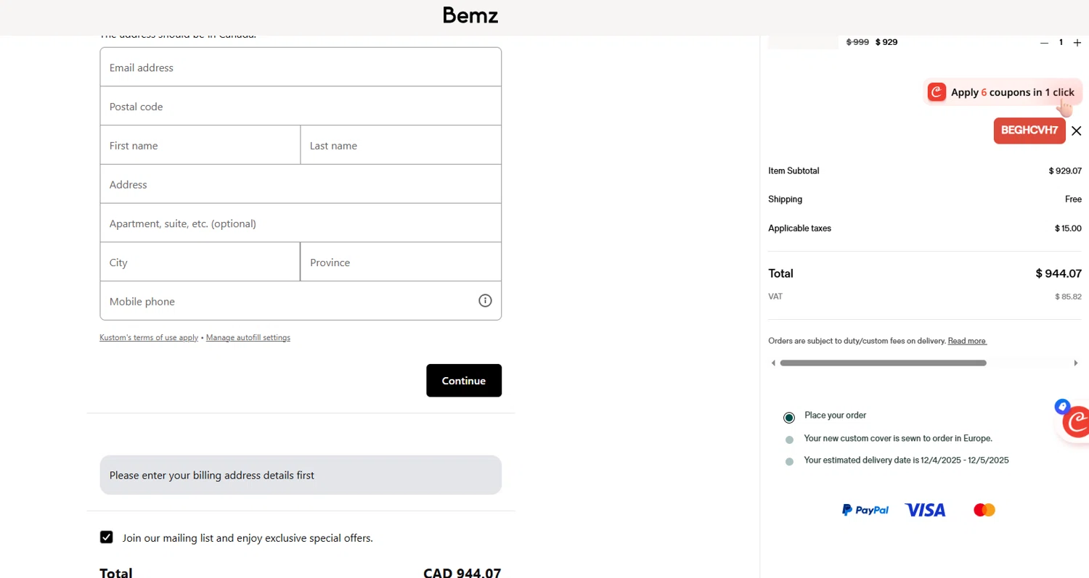
Task: Click the VISA payment logo
Action: click(x=925, y=510)
